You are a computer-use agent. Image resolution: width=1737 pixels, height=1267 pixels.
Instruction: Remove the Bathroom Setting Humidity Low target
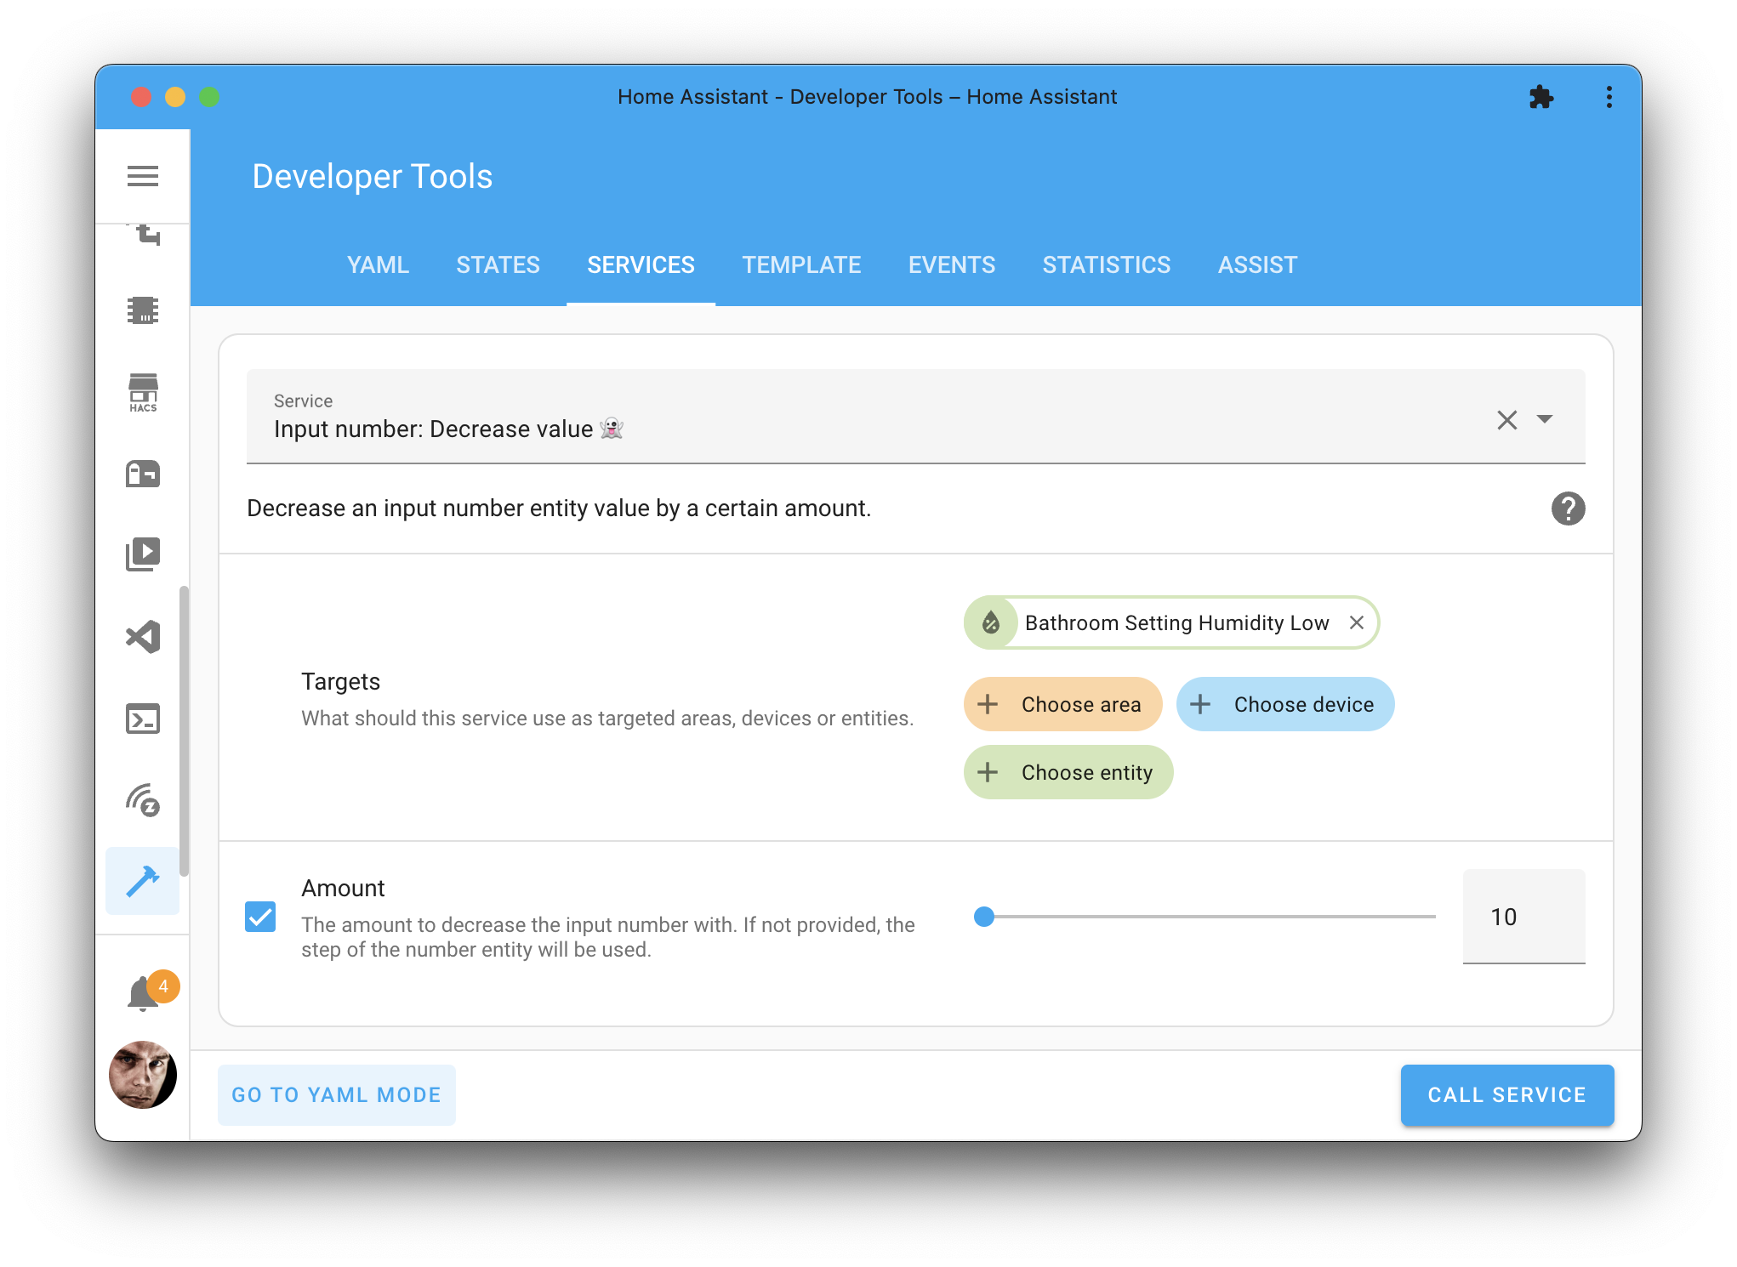point(1357,622)
